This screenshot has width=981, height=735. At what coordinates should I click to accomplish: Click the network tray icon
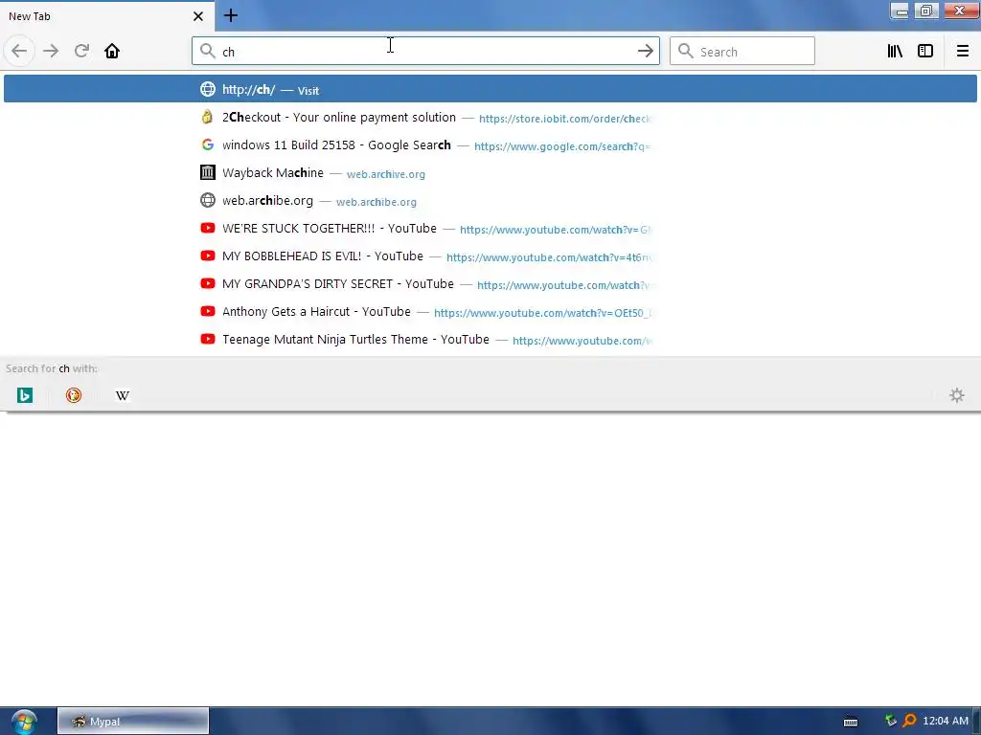tap(891, 721)
